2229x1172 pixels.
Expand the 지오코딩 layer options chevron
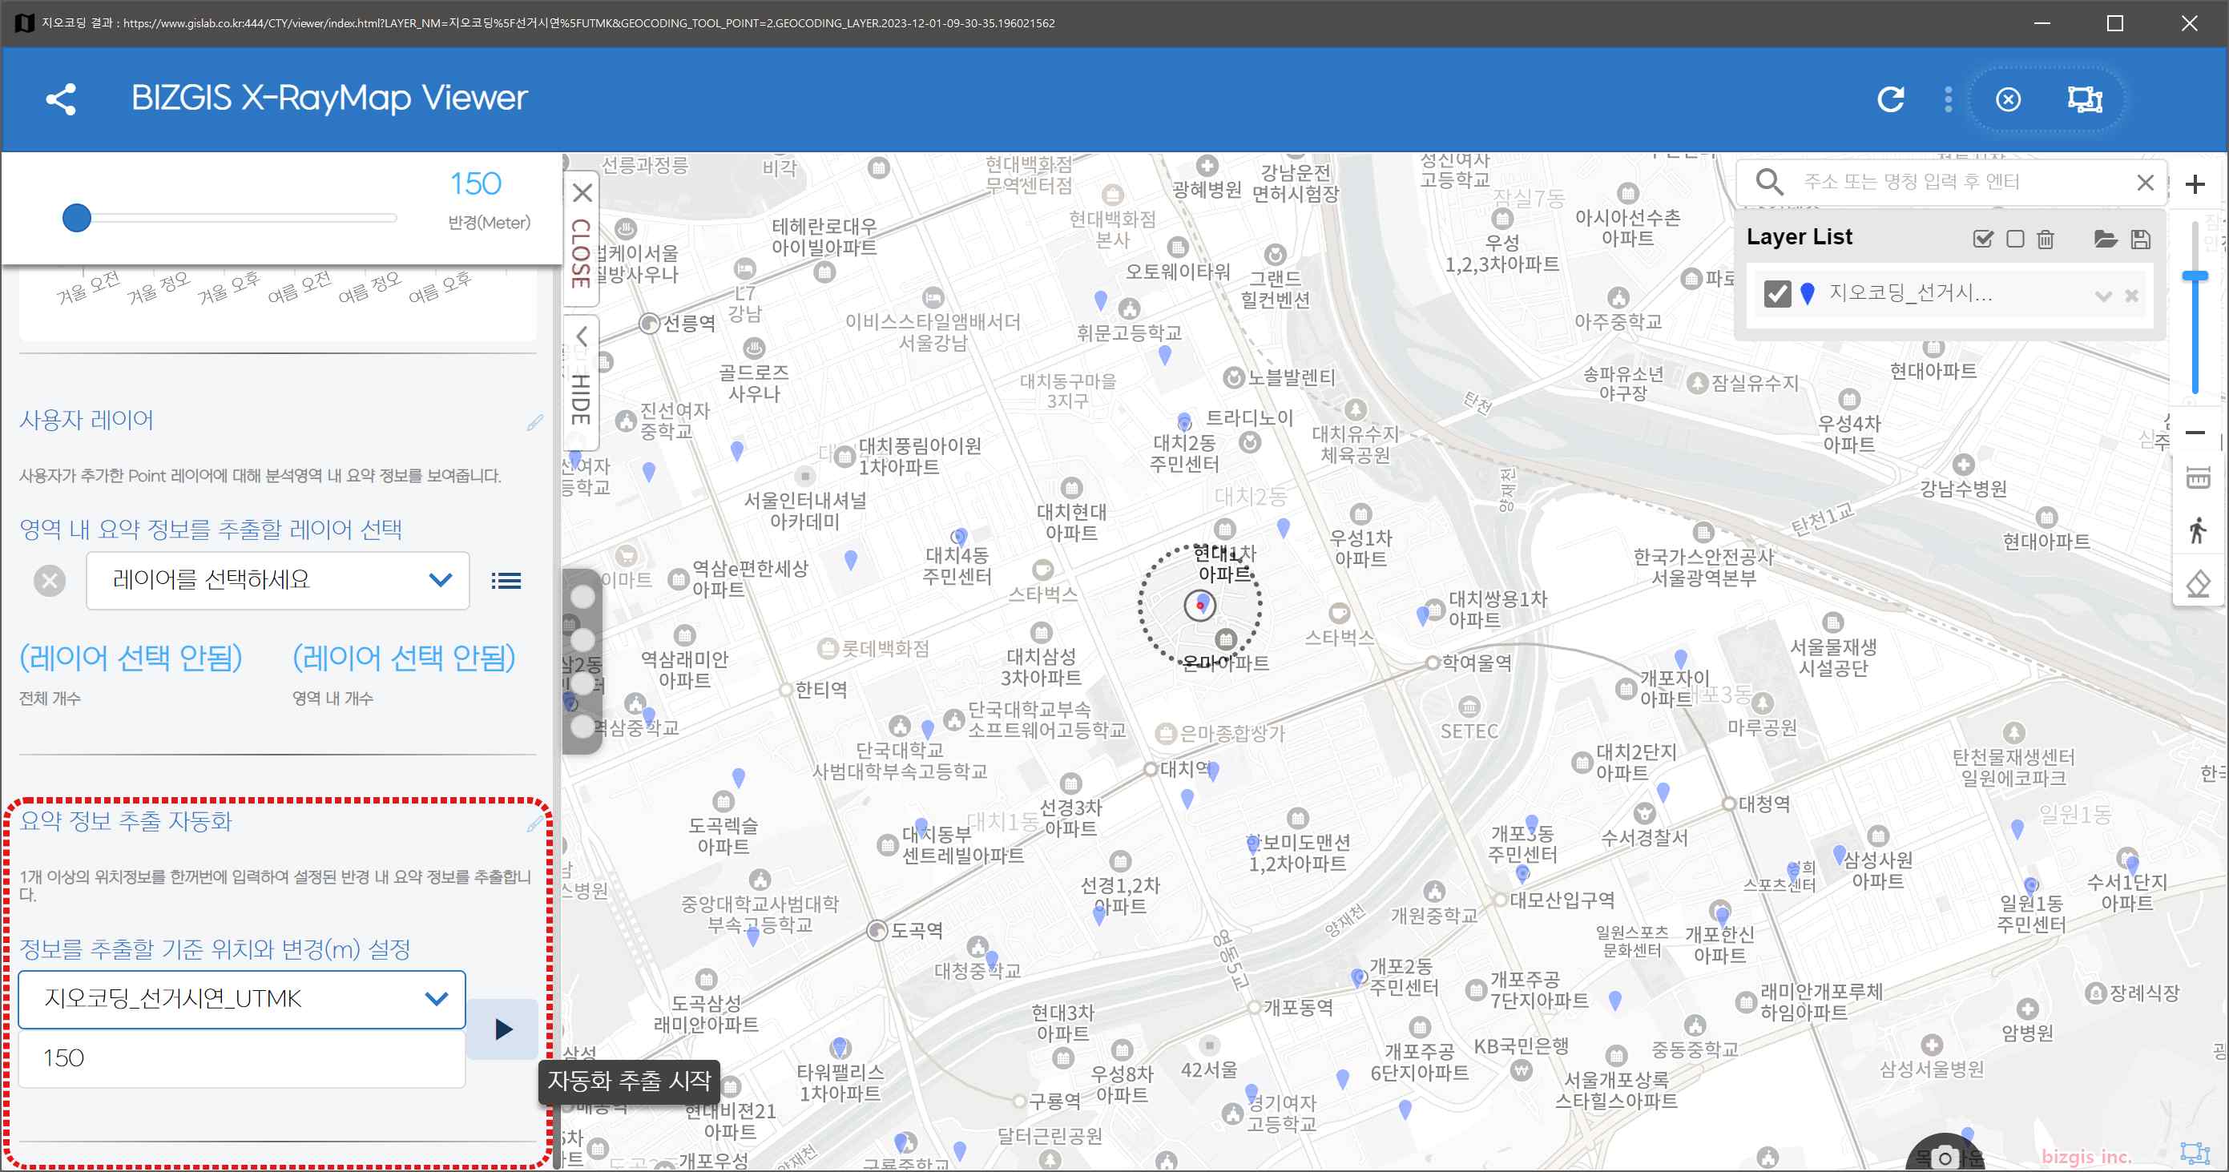tap(2103, 296)
